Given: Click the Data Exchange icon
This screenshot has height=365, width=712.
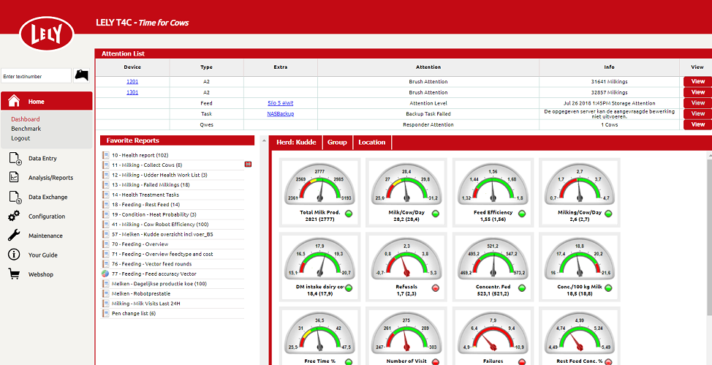Looking at the screenshot, I should [14, 197].
